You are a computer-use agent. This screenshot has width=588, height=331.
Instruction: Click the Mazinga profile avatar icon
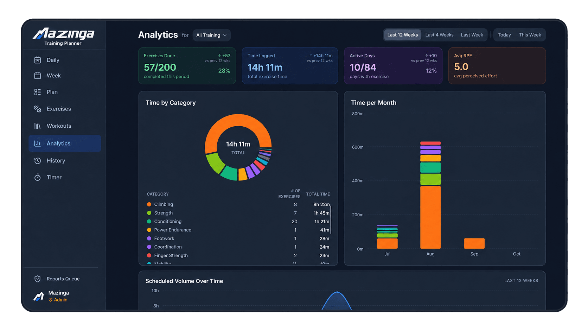tap(39, 296)
